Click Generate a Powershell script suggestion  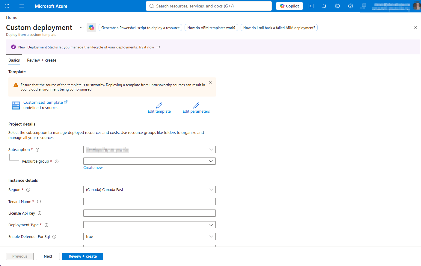pos(140,28)
